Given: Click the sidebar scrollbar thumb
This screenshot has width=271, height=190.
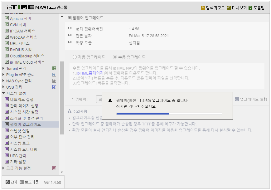Looking at the screenshot, I should pos(62,98).
